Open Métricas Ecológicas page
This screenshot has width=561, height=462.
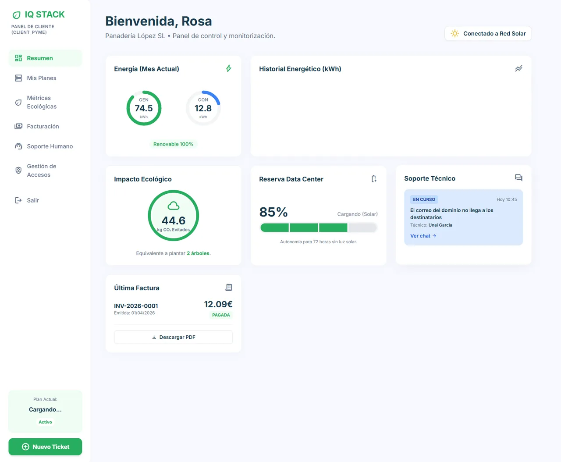pyautogui.click(x=45, y=102)
